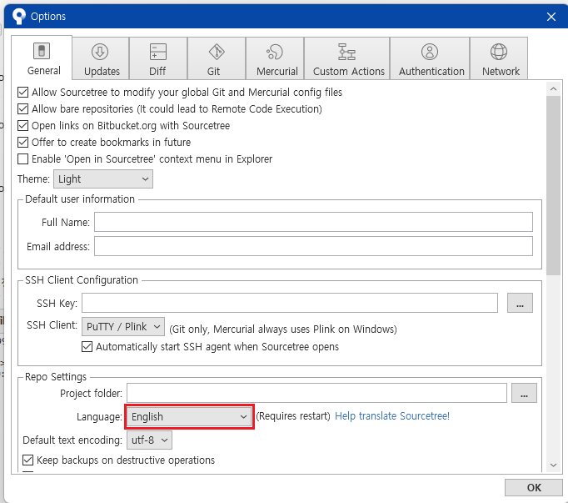Image resolution: width=568 pixels, height=503 pixels.
Task: Click the Custom Actions icon
Action: click(x=346, y=52)
